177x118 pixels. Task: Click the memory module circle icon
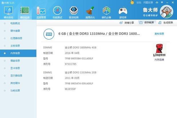click(x=49, y=34)
